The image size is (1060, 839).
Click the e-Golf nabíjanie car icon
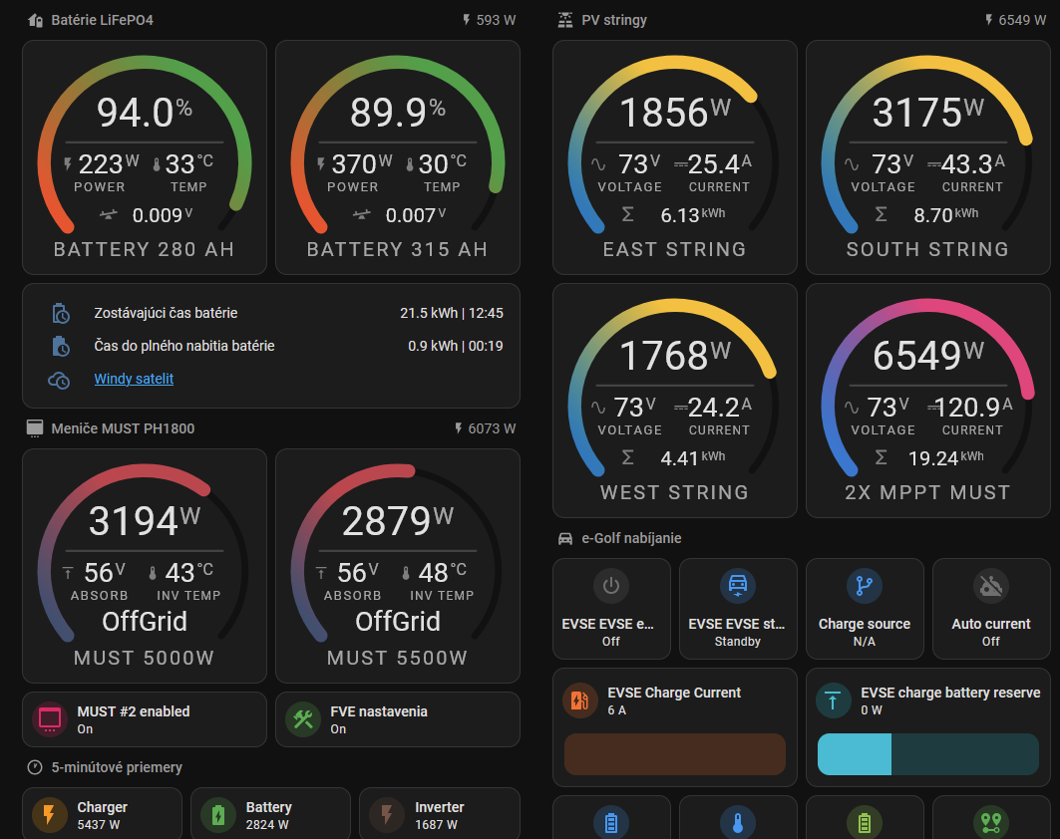[x=564, y=538]
